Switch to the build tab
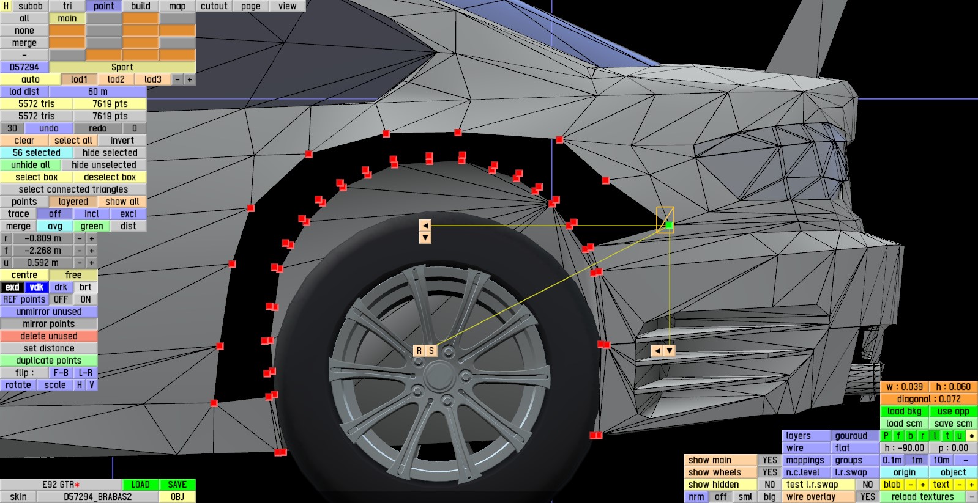Viewport: 978px width, 503px height. pos(141,6)
